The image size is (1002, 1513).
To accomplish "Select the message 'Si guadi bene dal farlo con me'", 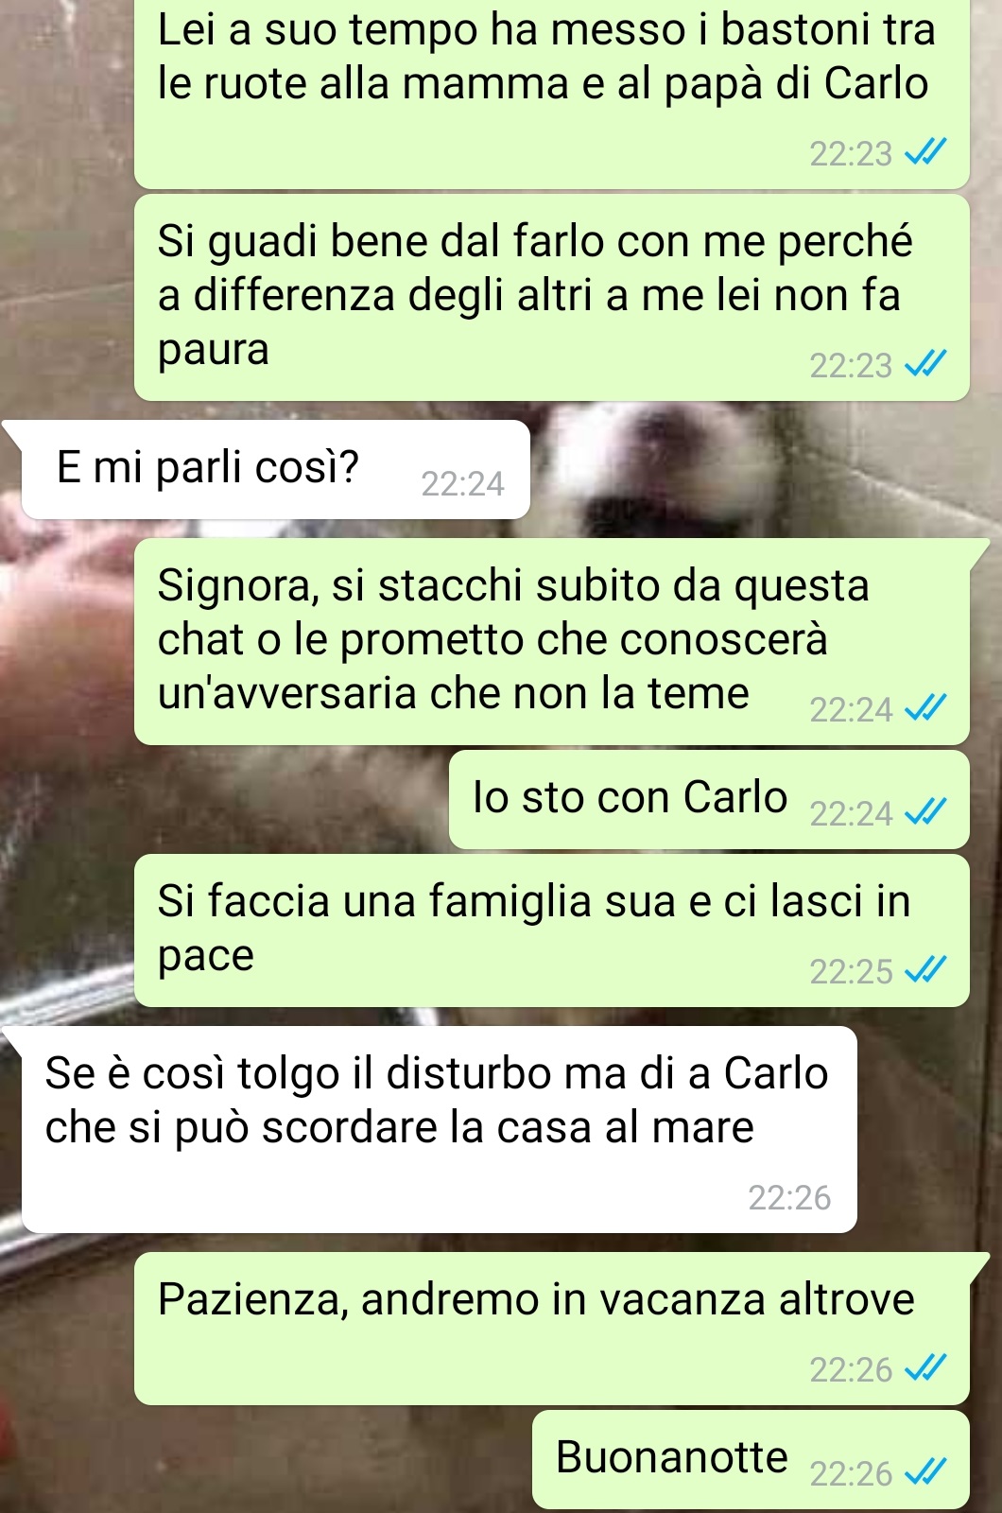I will (552, 298).
